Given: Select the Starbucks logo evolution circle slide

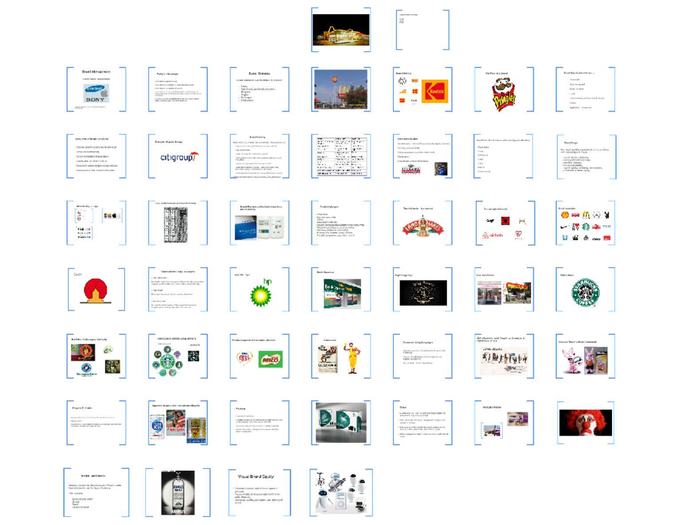Looking at the screenshot, I should [177, 357].
